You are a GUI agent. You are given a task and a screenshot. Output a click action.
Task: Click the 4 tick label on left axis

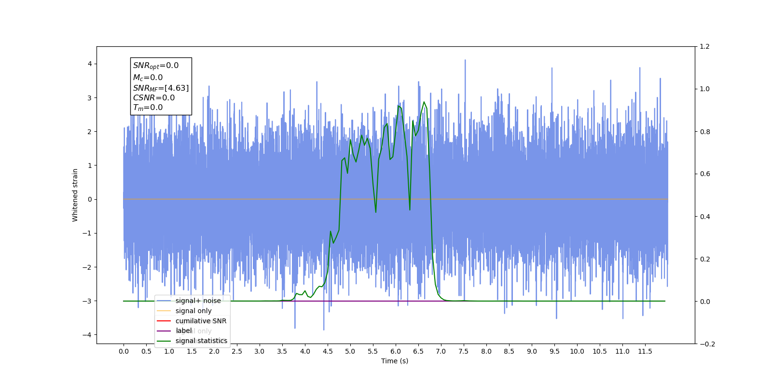[90, 64]
